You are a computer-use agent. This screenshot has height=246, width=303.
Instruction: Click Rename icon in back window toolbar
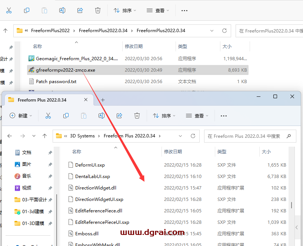point(62,10)
